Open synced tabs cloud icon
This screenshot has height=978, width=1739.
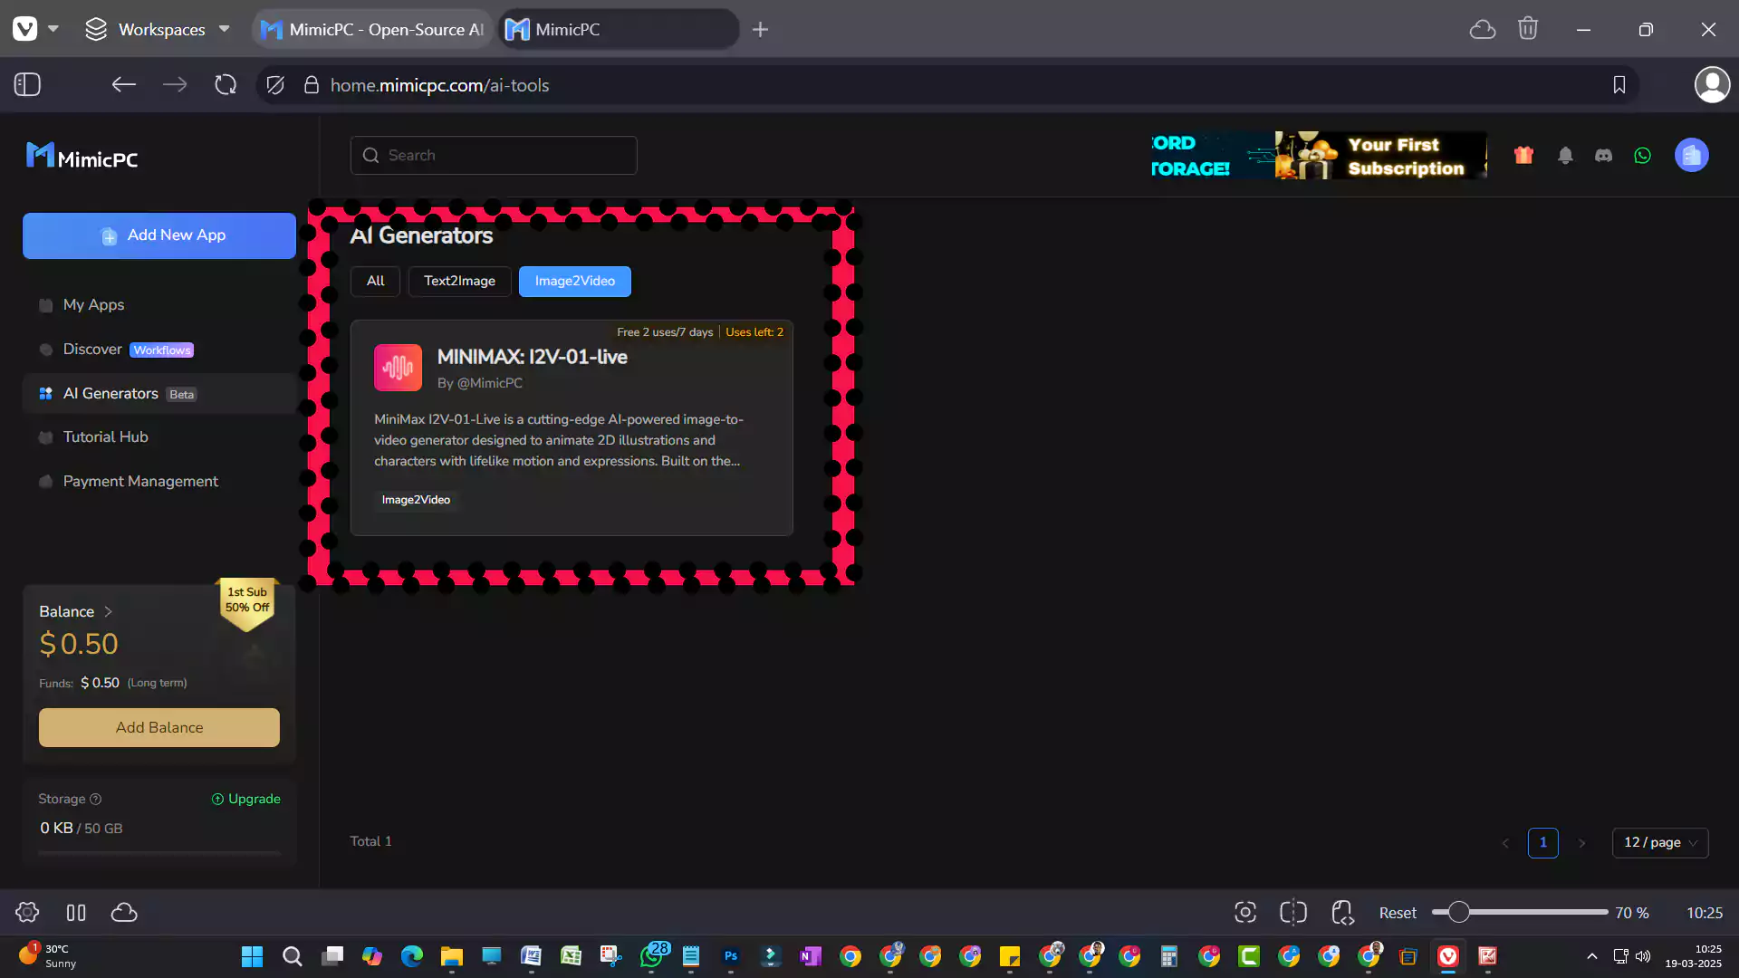click(1483, 29)
